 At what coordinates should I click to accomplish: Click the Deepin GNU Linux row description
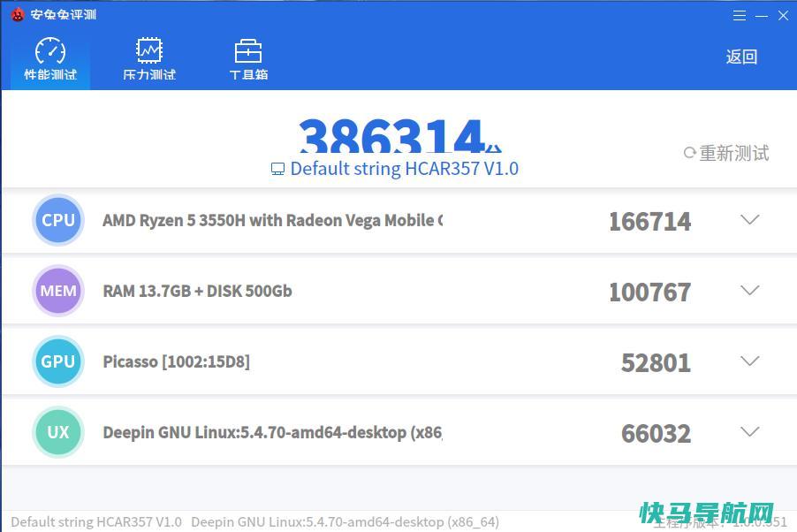pyautogui.click(x=273, y=432)
